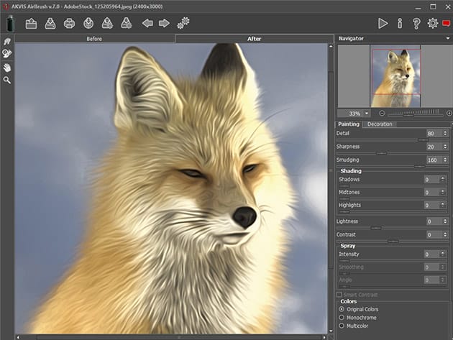Viewport: 453px width, 340px height.
Task: Switch to the Before tab
Action: pos(95,39)
